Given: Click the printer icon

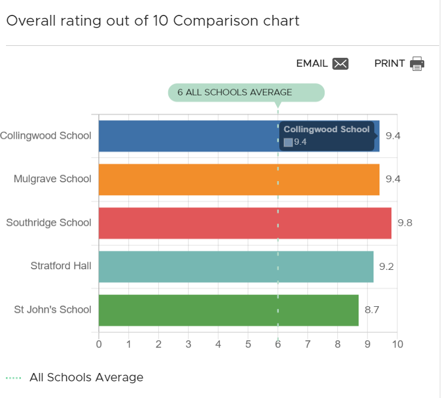Looking at the screenshot, I should (417, 64).
